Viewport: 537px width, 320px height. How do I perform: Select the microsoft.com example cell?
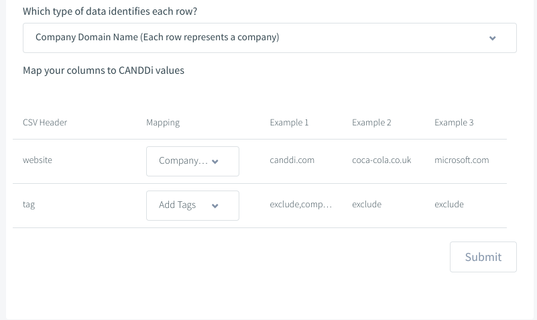[462, 160]
